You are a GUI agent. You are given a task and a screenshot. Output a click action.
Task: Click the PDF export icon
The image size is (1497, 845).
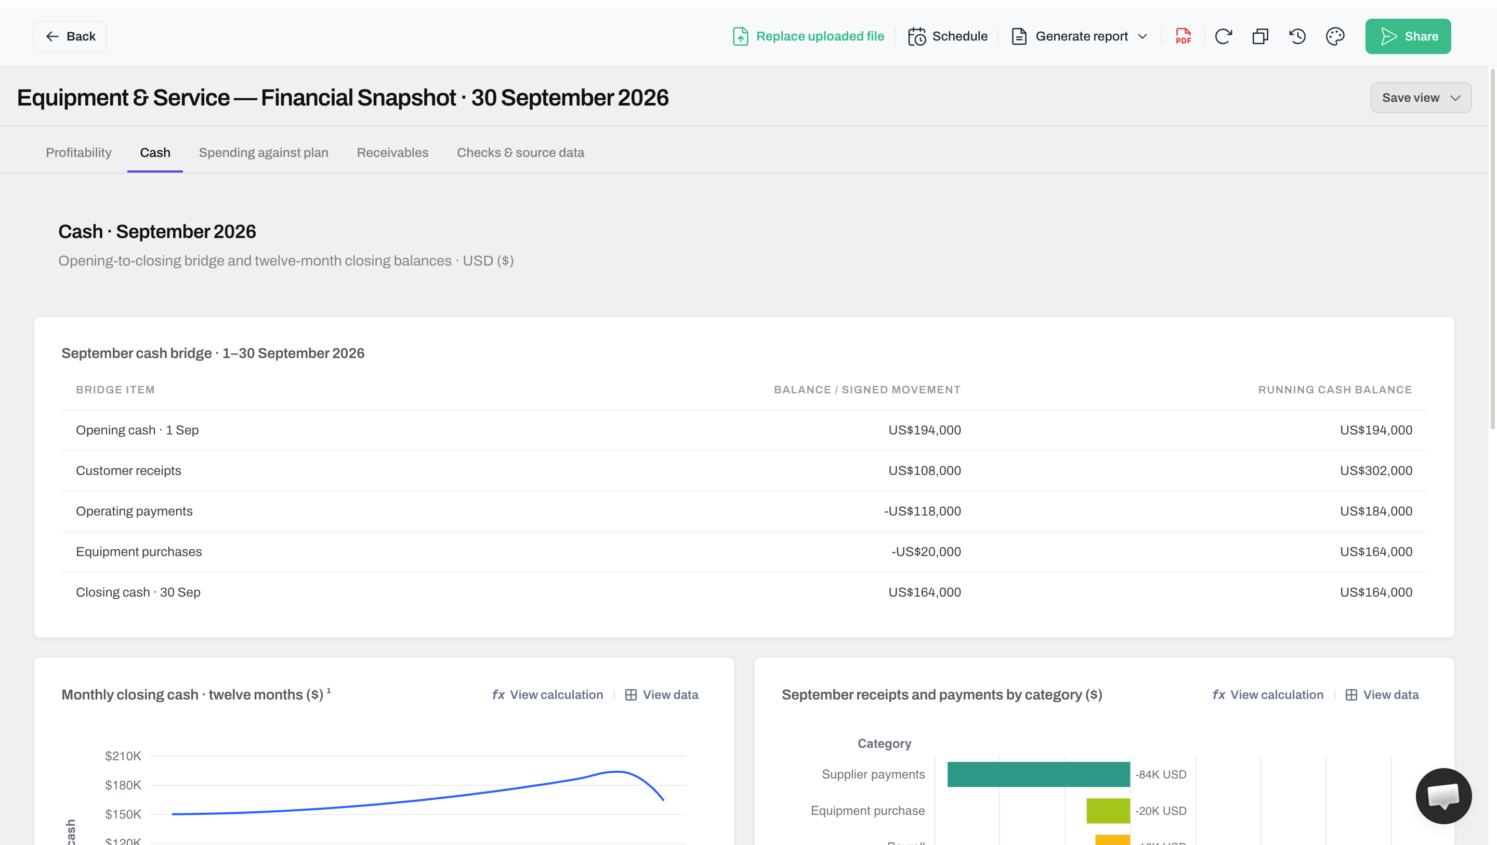[x=1183, y=36]
